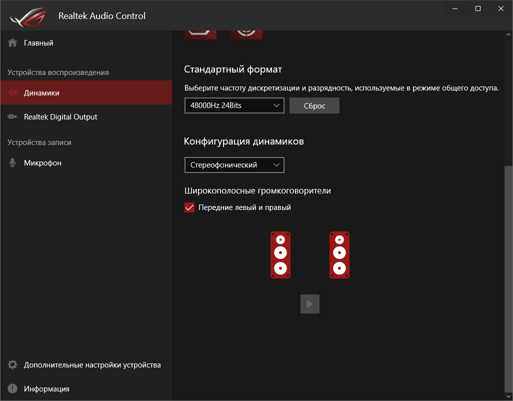Click the left front speaker image
The width and height of the screenshot is (513, 401).
click(280, 255)
